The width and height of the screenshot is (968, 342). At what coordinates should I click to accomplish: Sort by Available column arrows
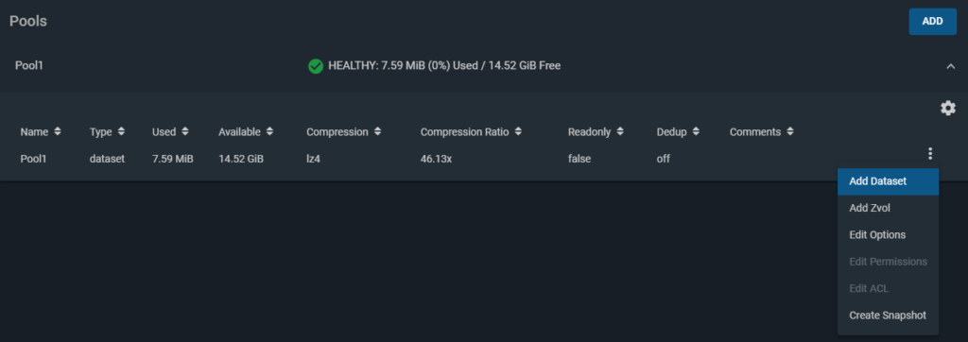tap(269, 131)
